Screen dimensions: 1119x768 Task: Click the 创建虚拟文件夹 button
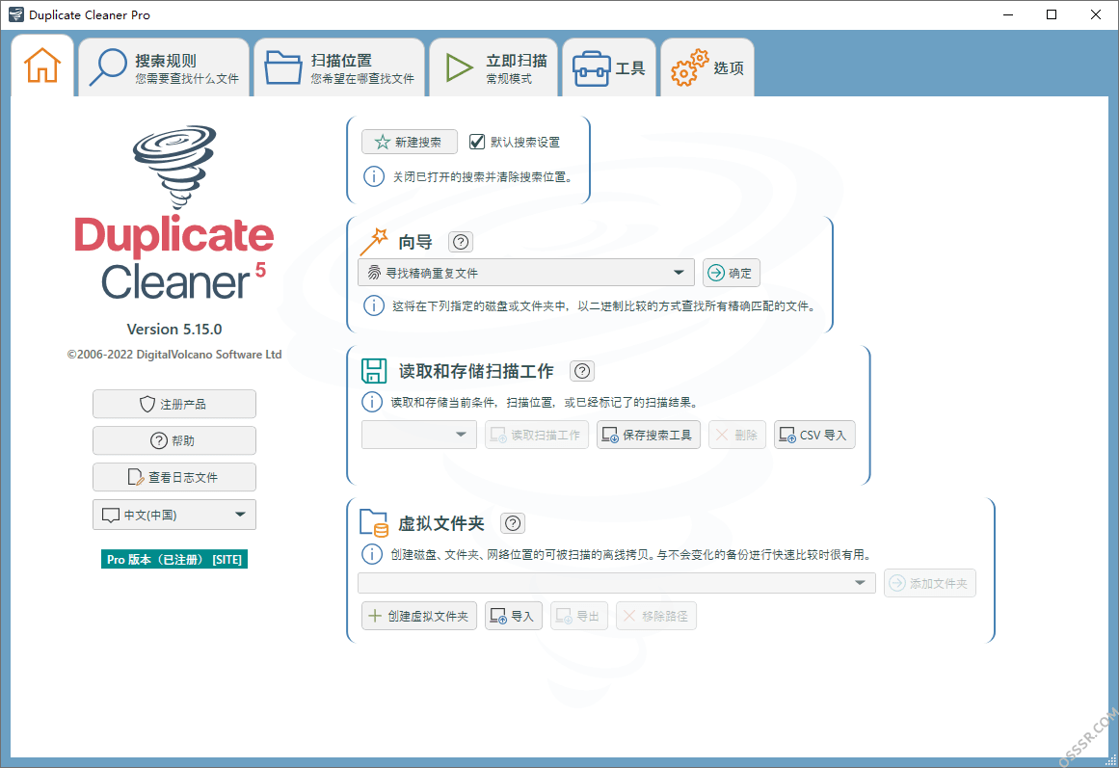point(419,616)
